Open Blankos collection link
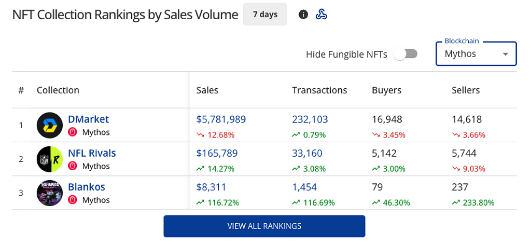The width and height of the screenshot is (531, 245). point(87,187)
